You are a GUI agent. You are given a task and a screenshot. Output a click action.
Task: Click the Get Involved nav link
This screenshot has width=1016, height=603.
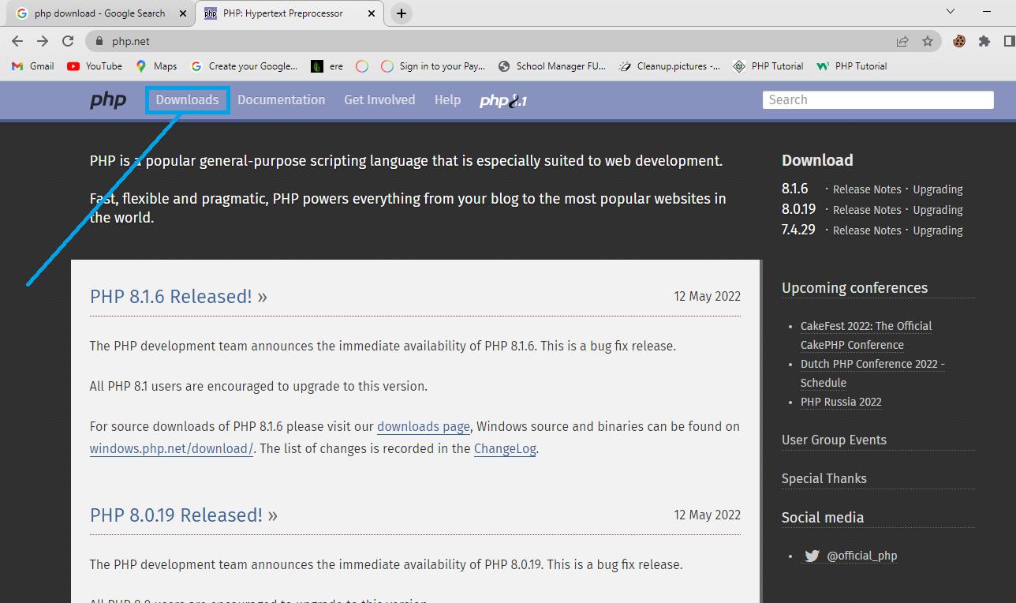379,100
